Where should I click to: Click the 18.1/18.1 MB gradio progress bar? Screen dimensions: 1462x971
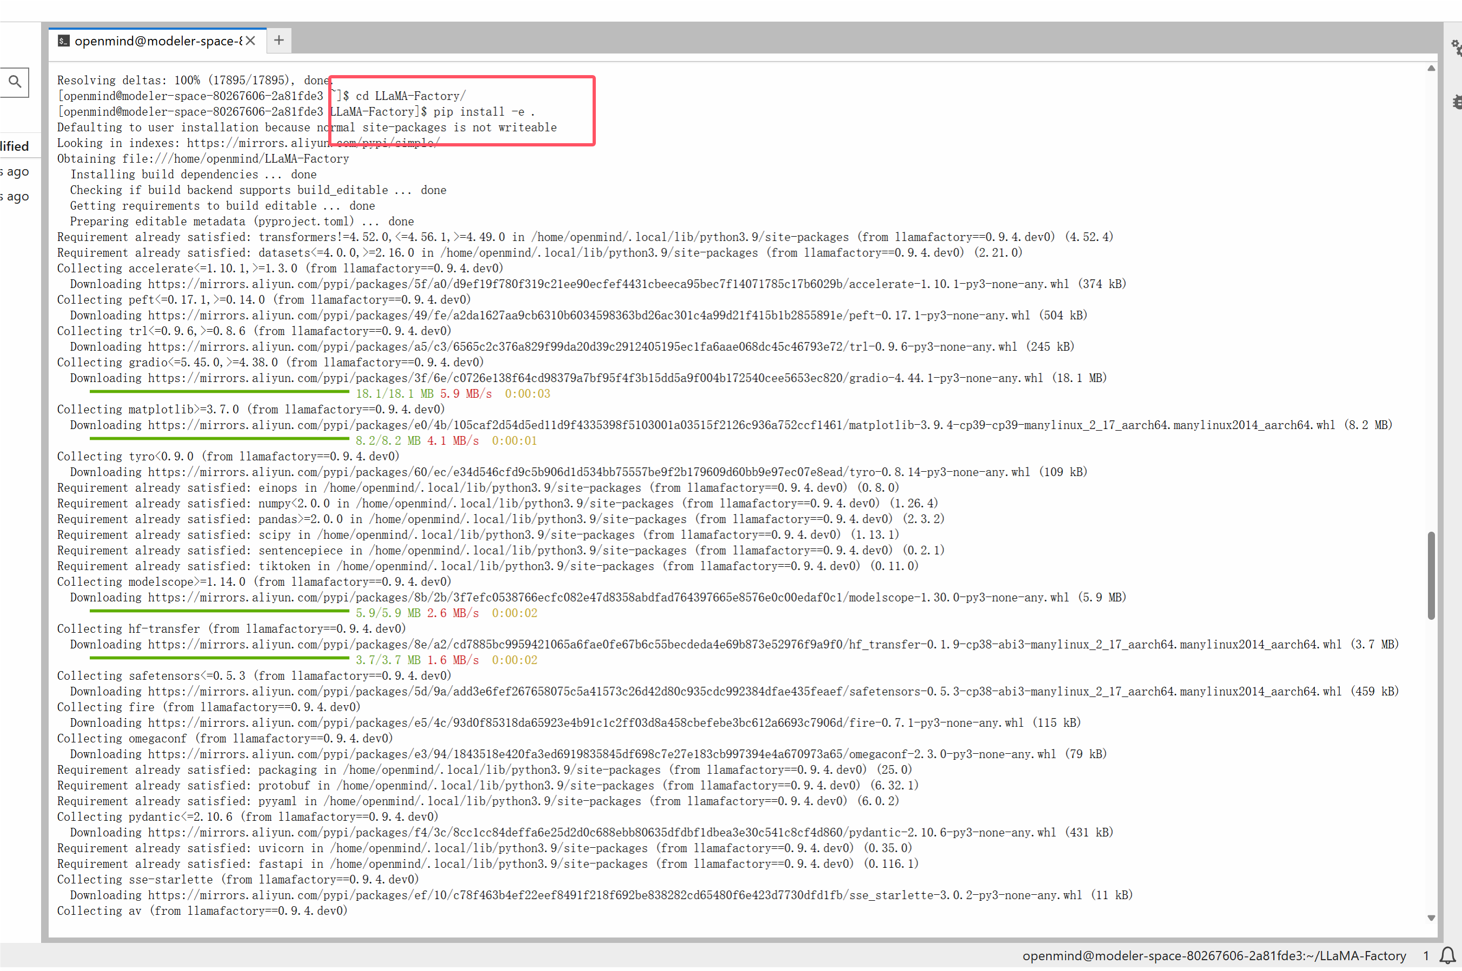click(x=220, y=392)
